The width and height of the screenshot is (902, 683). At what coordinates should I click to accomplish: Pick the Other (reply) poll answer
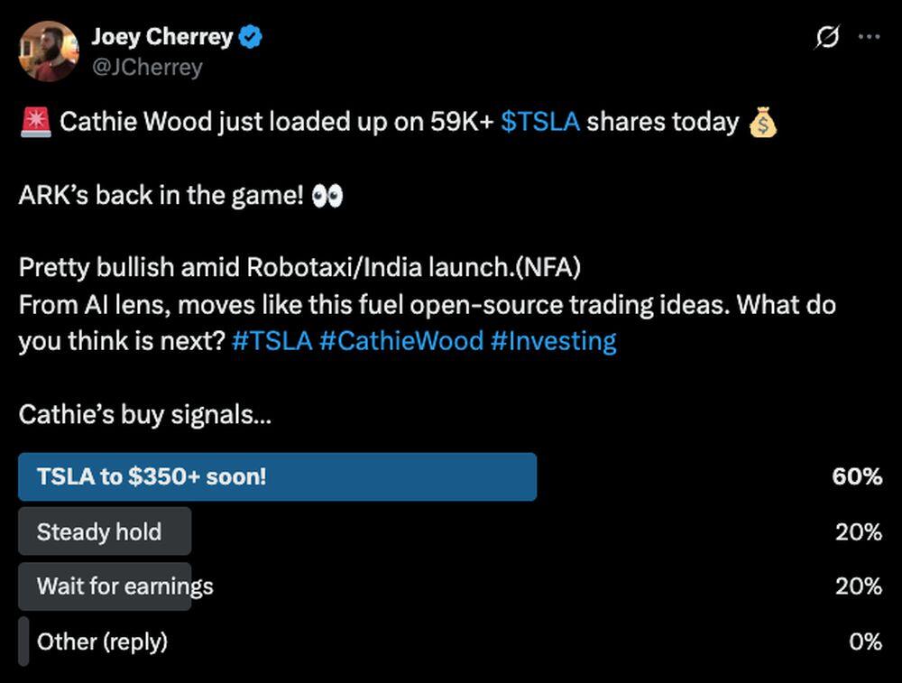pyautogui.click(x=101, y=641)
